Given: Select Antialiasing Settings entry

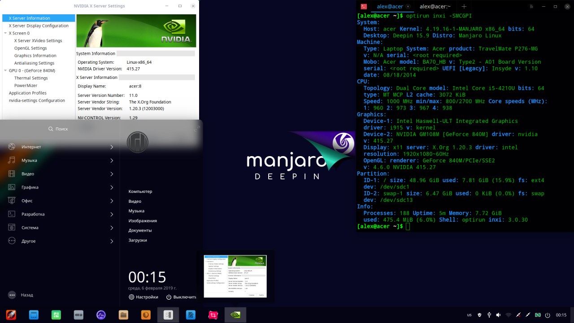Looking at the screenshot, I should point(34,63).
